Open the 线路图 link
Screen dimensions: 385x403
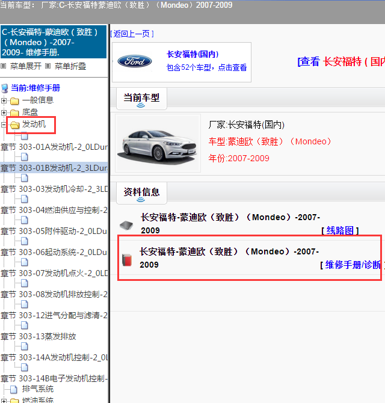click(340, 230)
